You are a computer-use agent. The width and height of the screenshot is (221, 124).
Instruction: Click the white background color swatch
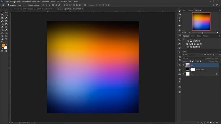[6, 48]
